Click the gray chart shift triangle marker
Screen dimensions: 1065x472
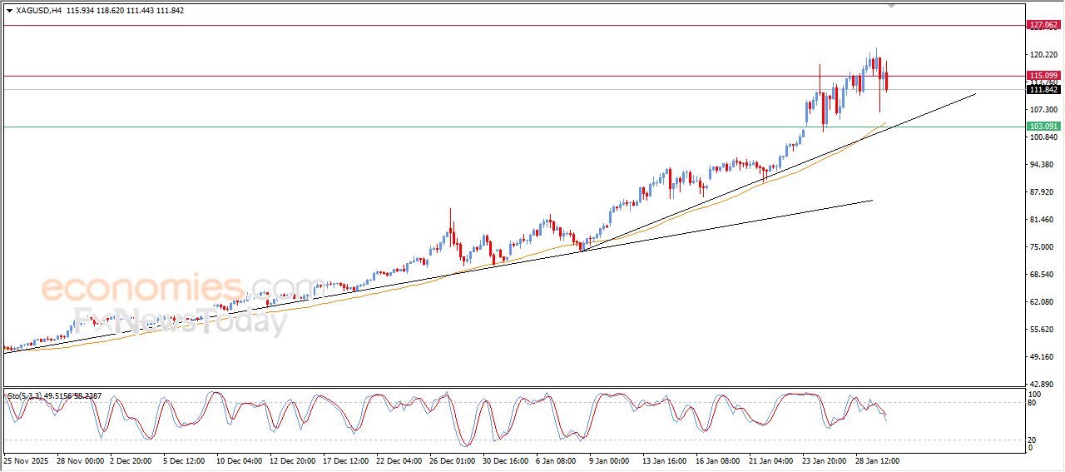pyautogui.click(x=891, y=5)
